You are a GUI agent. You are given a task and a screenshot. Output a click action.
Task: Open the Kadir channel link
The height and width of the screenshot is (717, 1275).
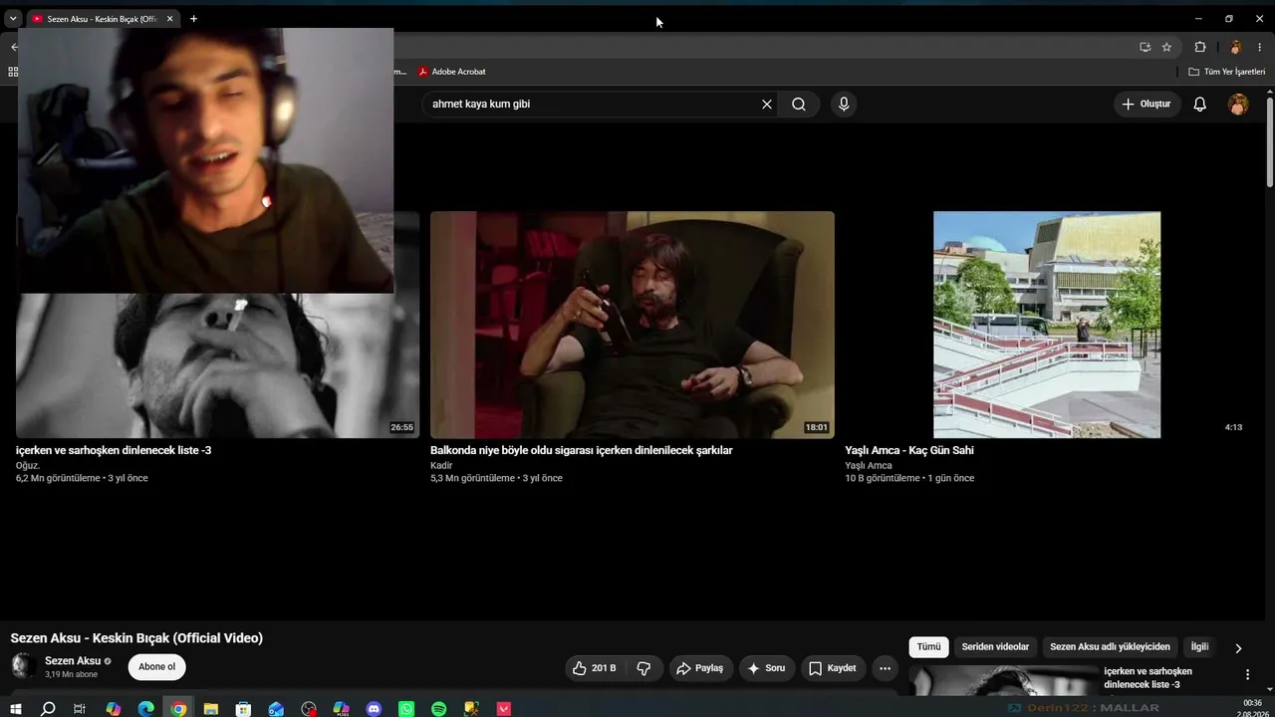point(441,465)
